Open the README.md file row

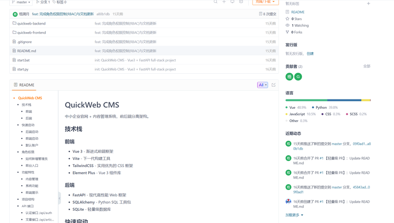[x=144, y=51]
